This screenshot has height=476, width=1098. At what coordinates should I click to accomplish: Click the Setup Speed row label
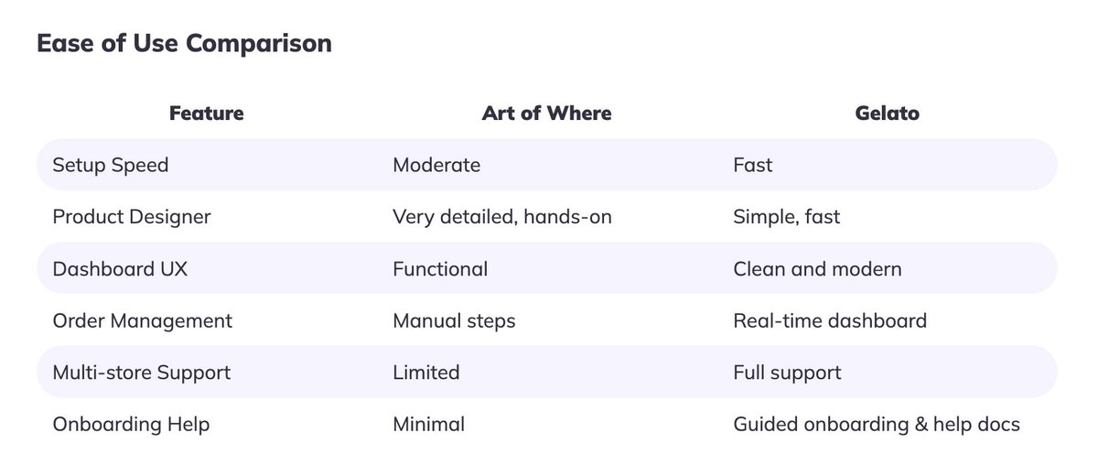(x=111, y=165)
